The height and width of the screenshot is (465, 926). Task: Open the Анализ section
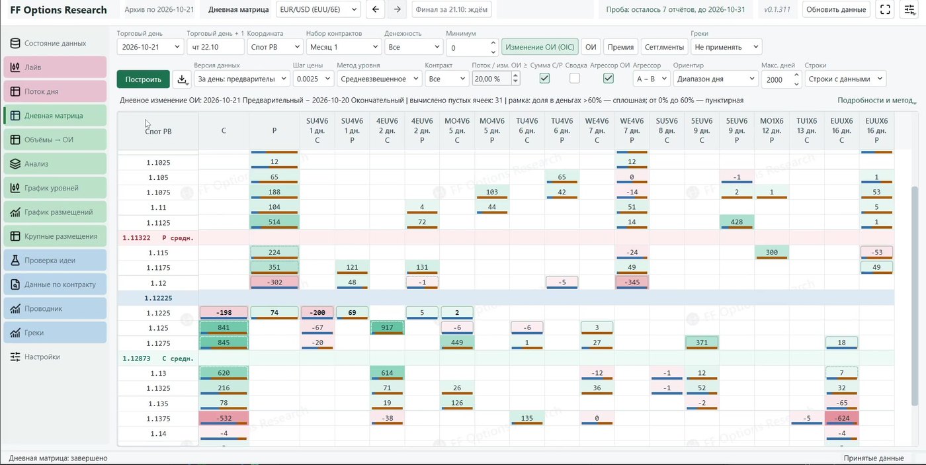pyautogui.click(x=55, y=163)
